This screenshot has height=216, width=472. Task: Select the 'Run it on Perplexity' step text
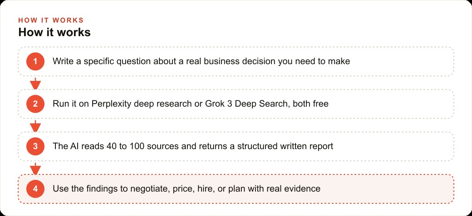click(191, 104)
